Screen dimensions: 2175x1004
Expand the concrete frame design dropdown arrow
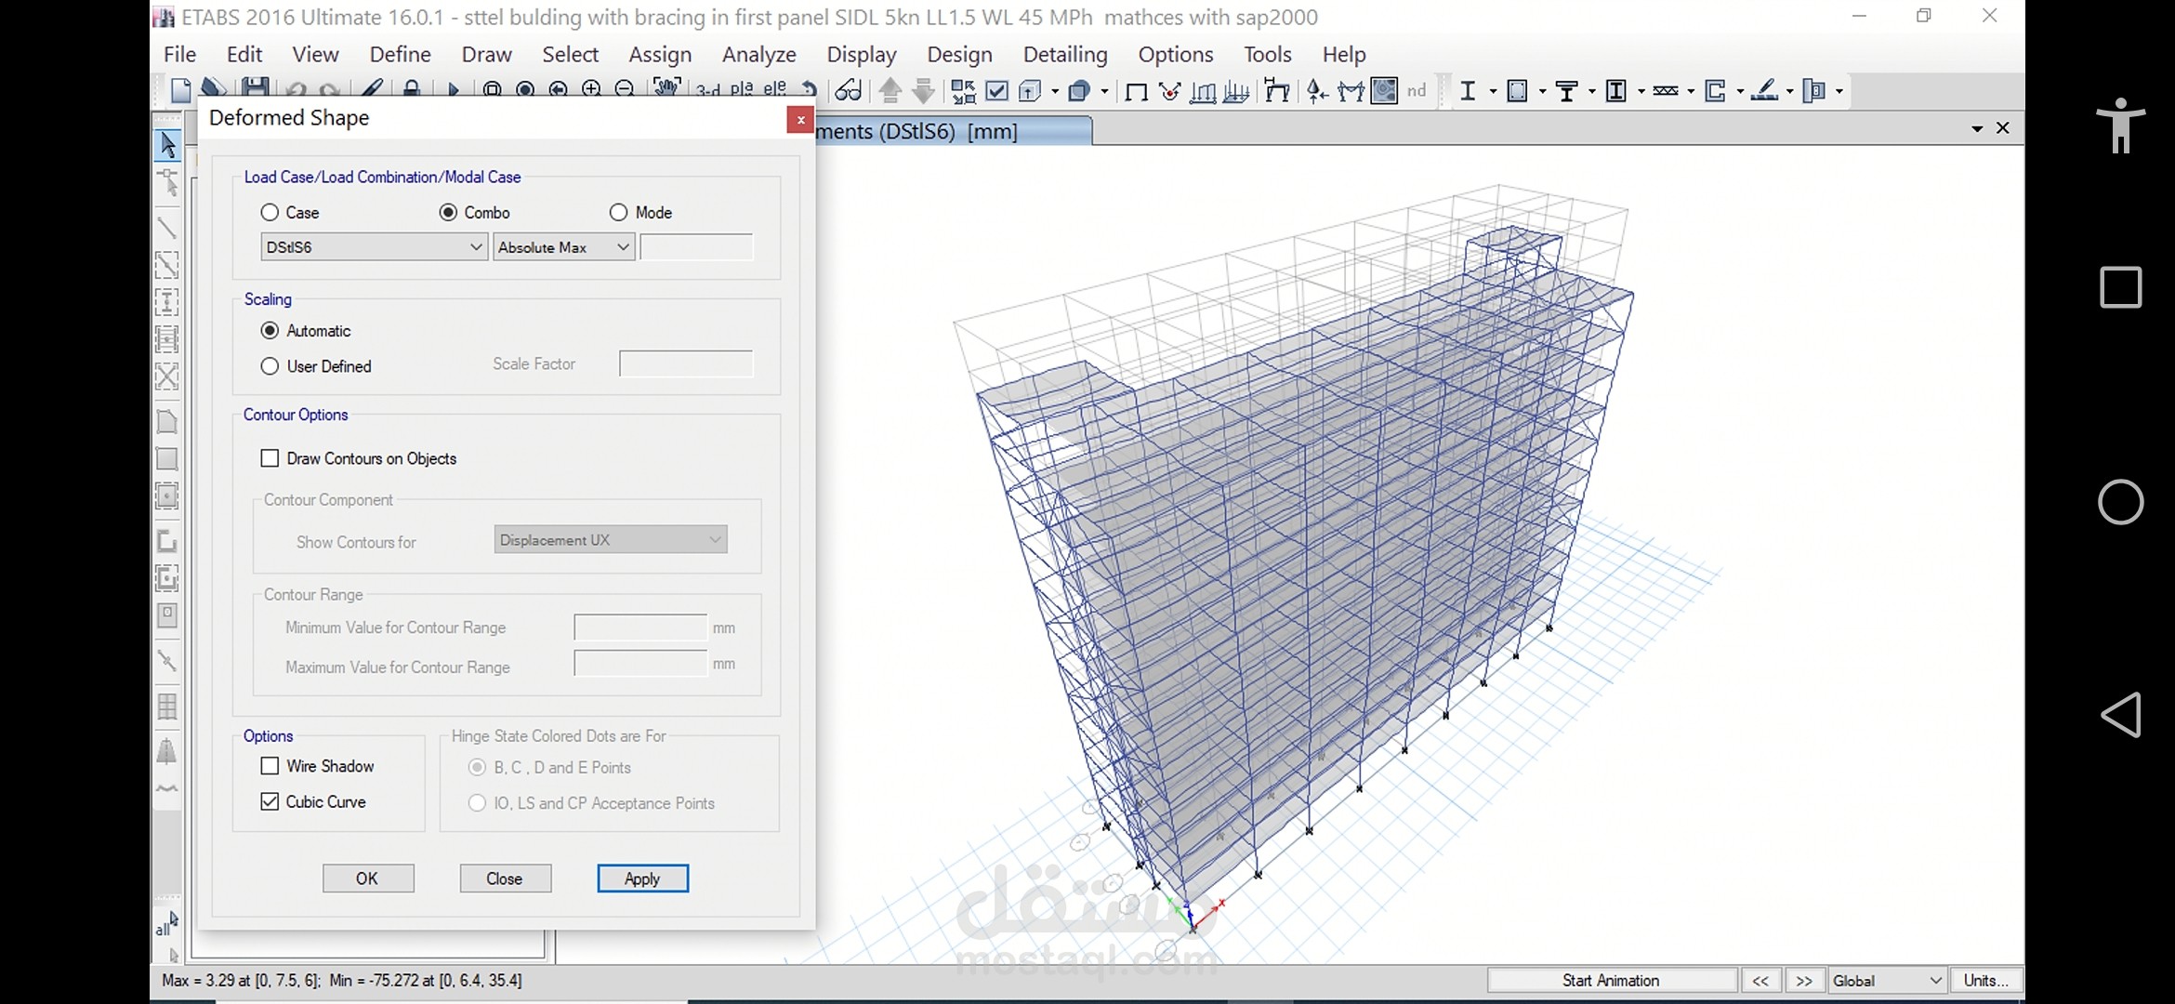(1542, 91)
